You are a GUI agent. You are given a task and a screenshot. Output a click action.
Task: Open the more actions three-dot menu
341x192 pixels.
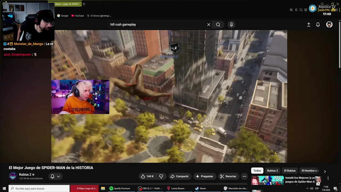coord(244,176)
